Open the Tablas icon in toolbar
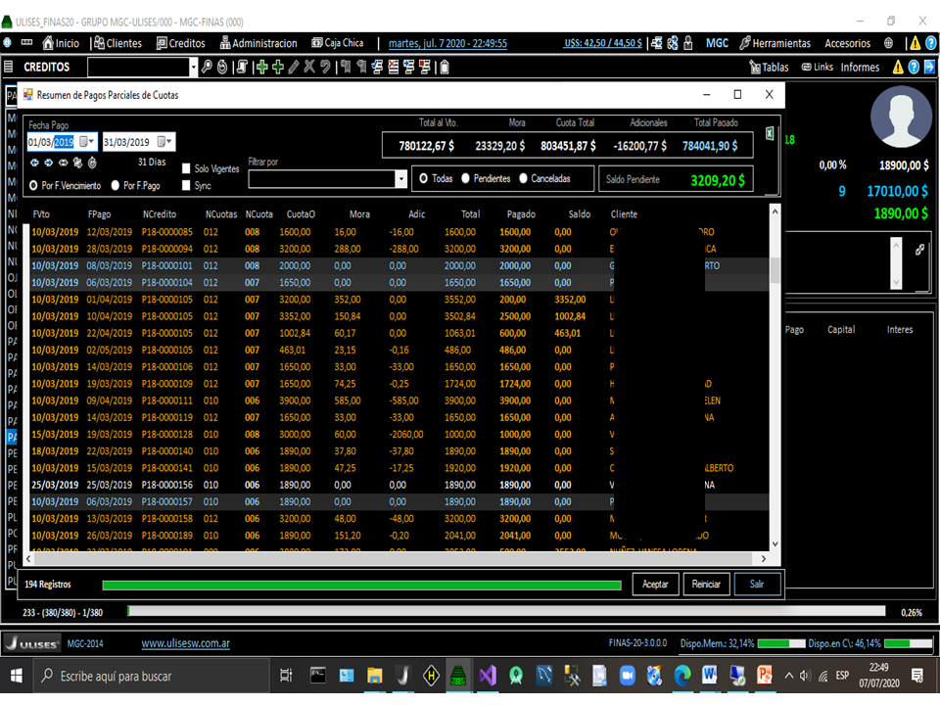 click(770, 68)
